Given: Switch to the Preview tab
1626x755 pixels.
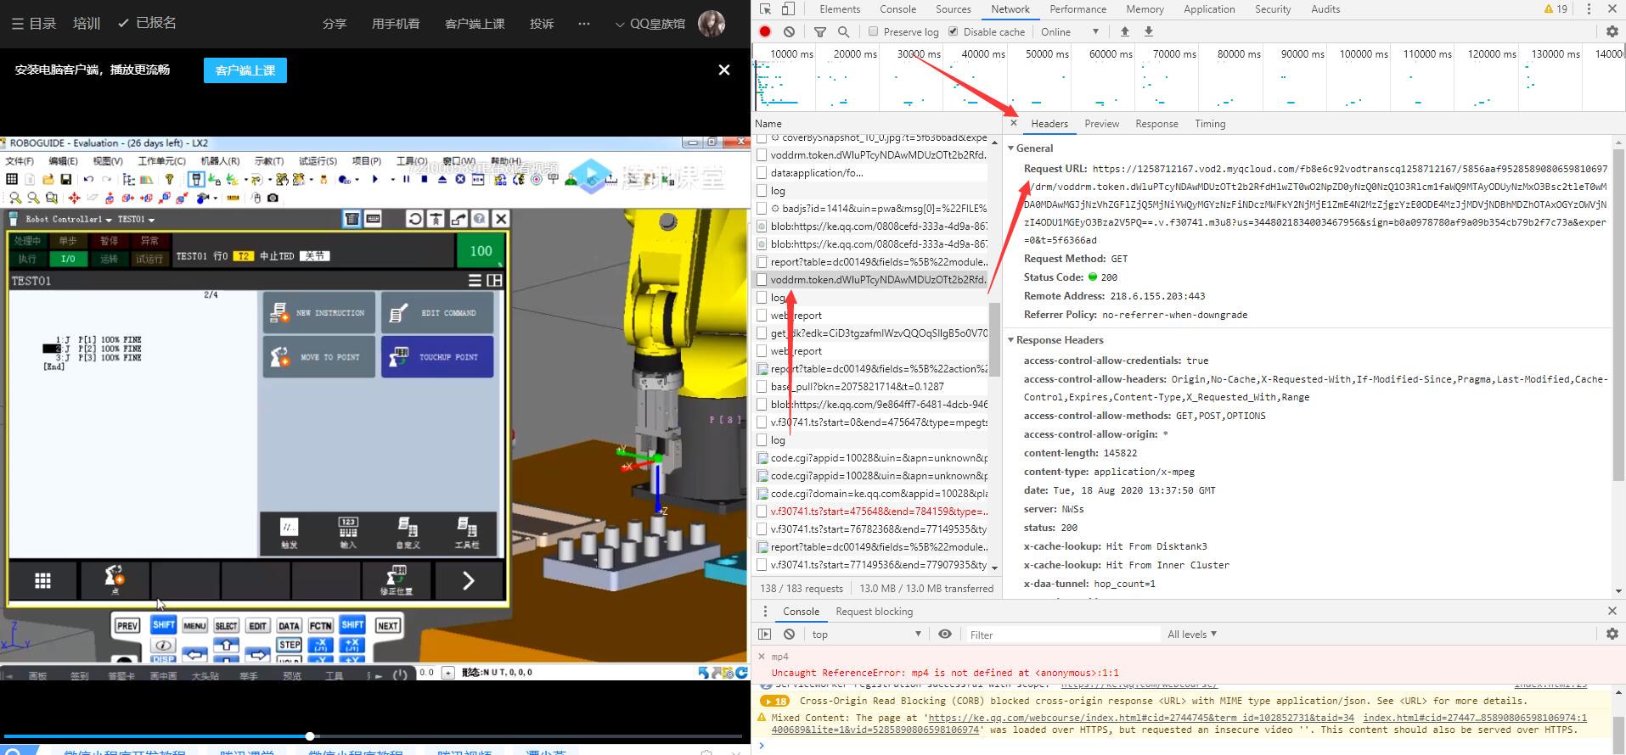Looking at the screenshot, I should click(x=1101, y=124).
